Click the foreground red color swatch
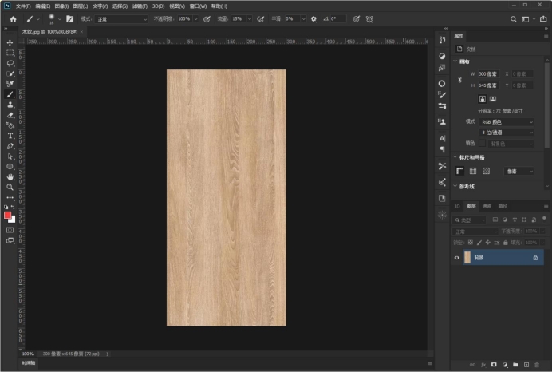The width and height of the screenshot is (552, 372). (7, 215)
